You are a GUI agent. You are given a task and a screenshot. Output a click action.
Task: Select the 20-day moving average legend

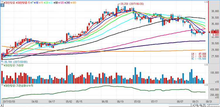point(46,3)
